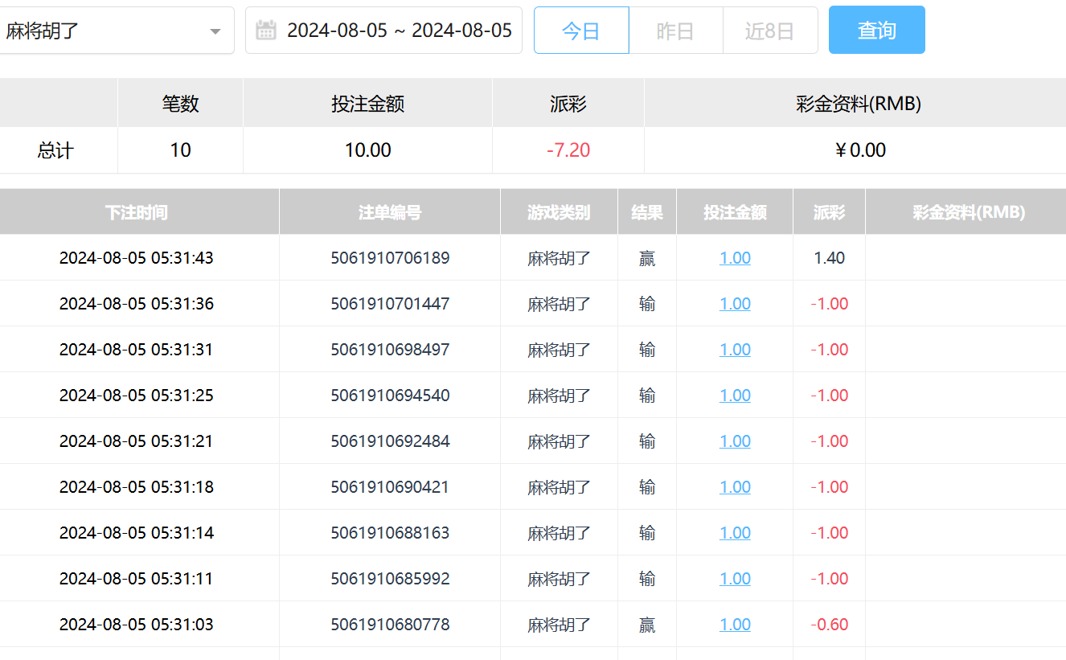Open bet amount link for order 5061910680778
The width and height of the screenshot is (1066, 660).
tap(734, 625)
